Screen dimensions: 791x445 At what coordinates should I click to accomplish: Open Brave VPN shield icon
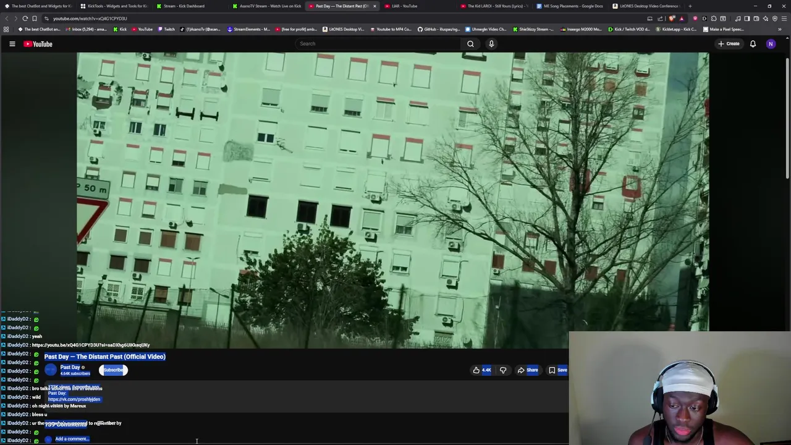[775, 19]
